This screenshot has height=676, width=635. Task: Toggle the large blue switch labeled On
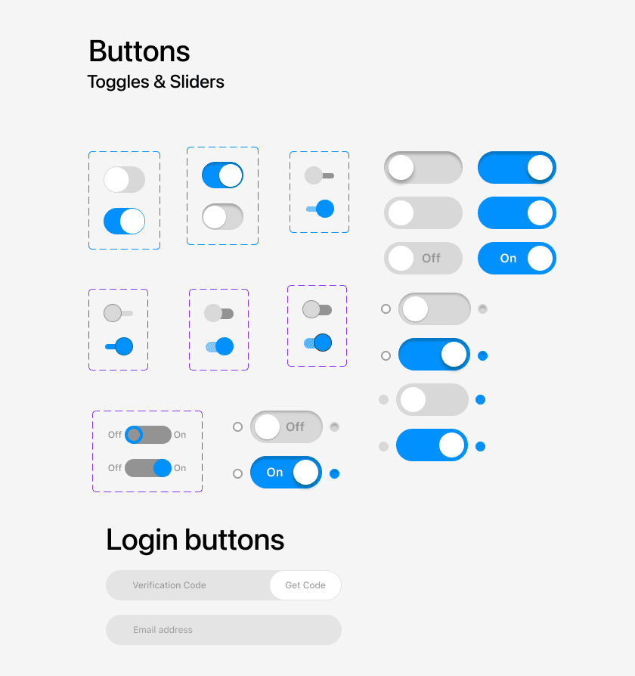[x=516, y=259]
